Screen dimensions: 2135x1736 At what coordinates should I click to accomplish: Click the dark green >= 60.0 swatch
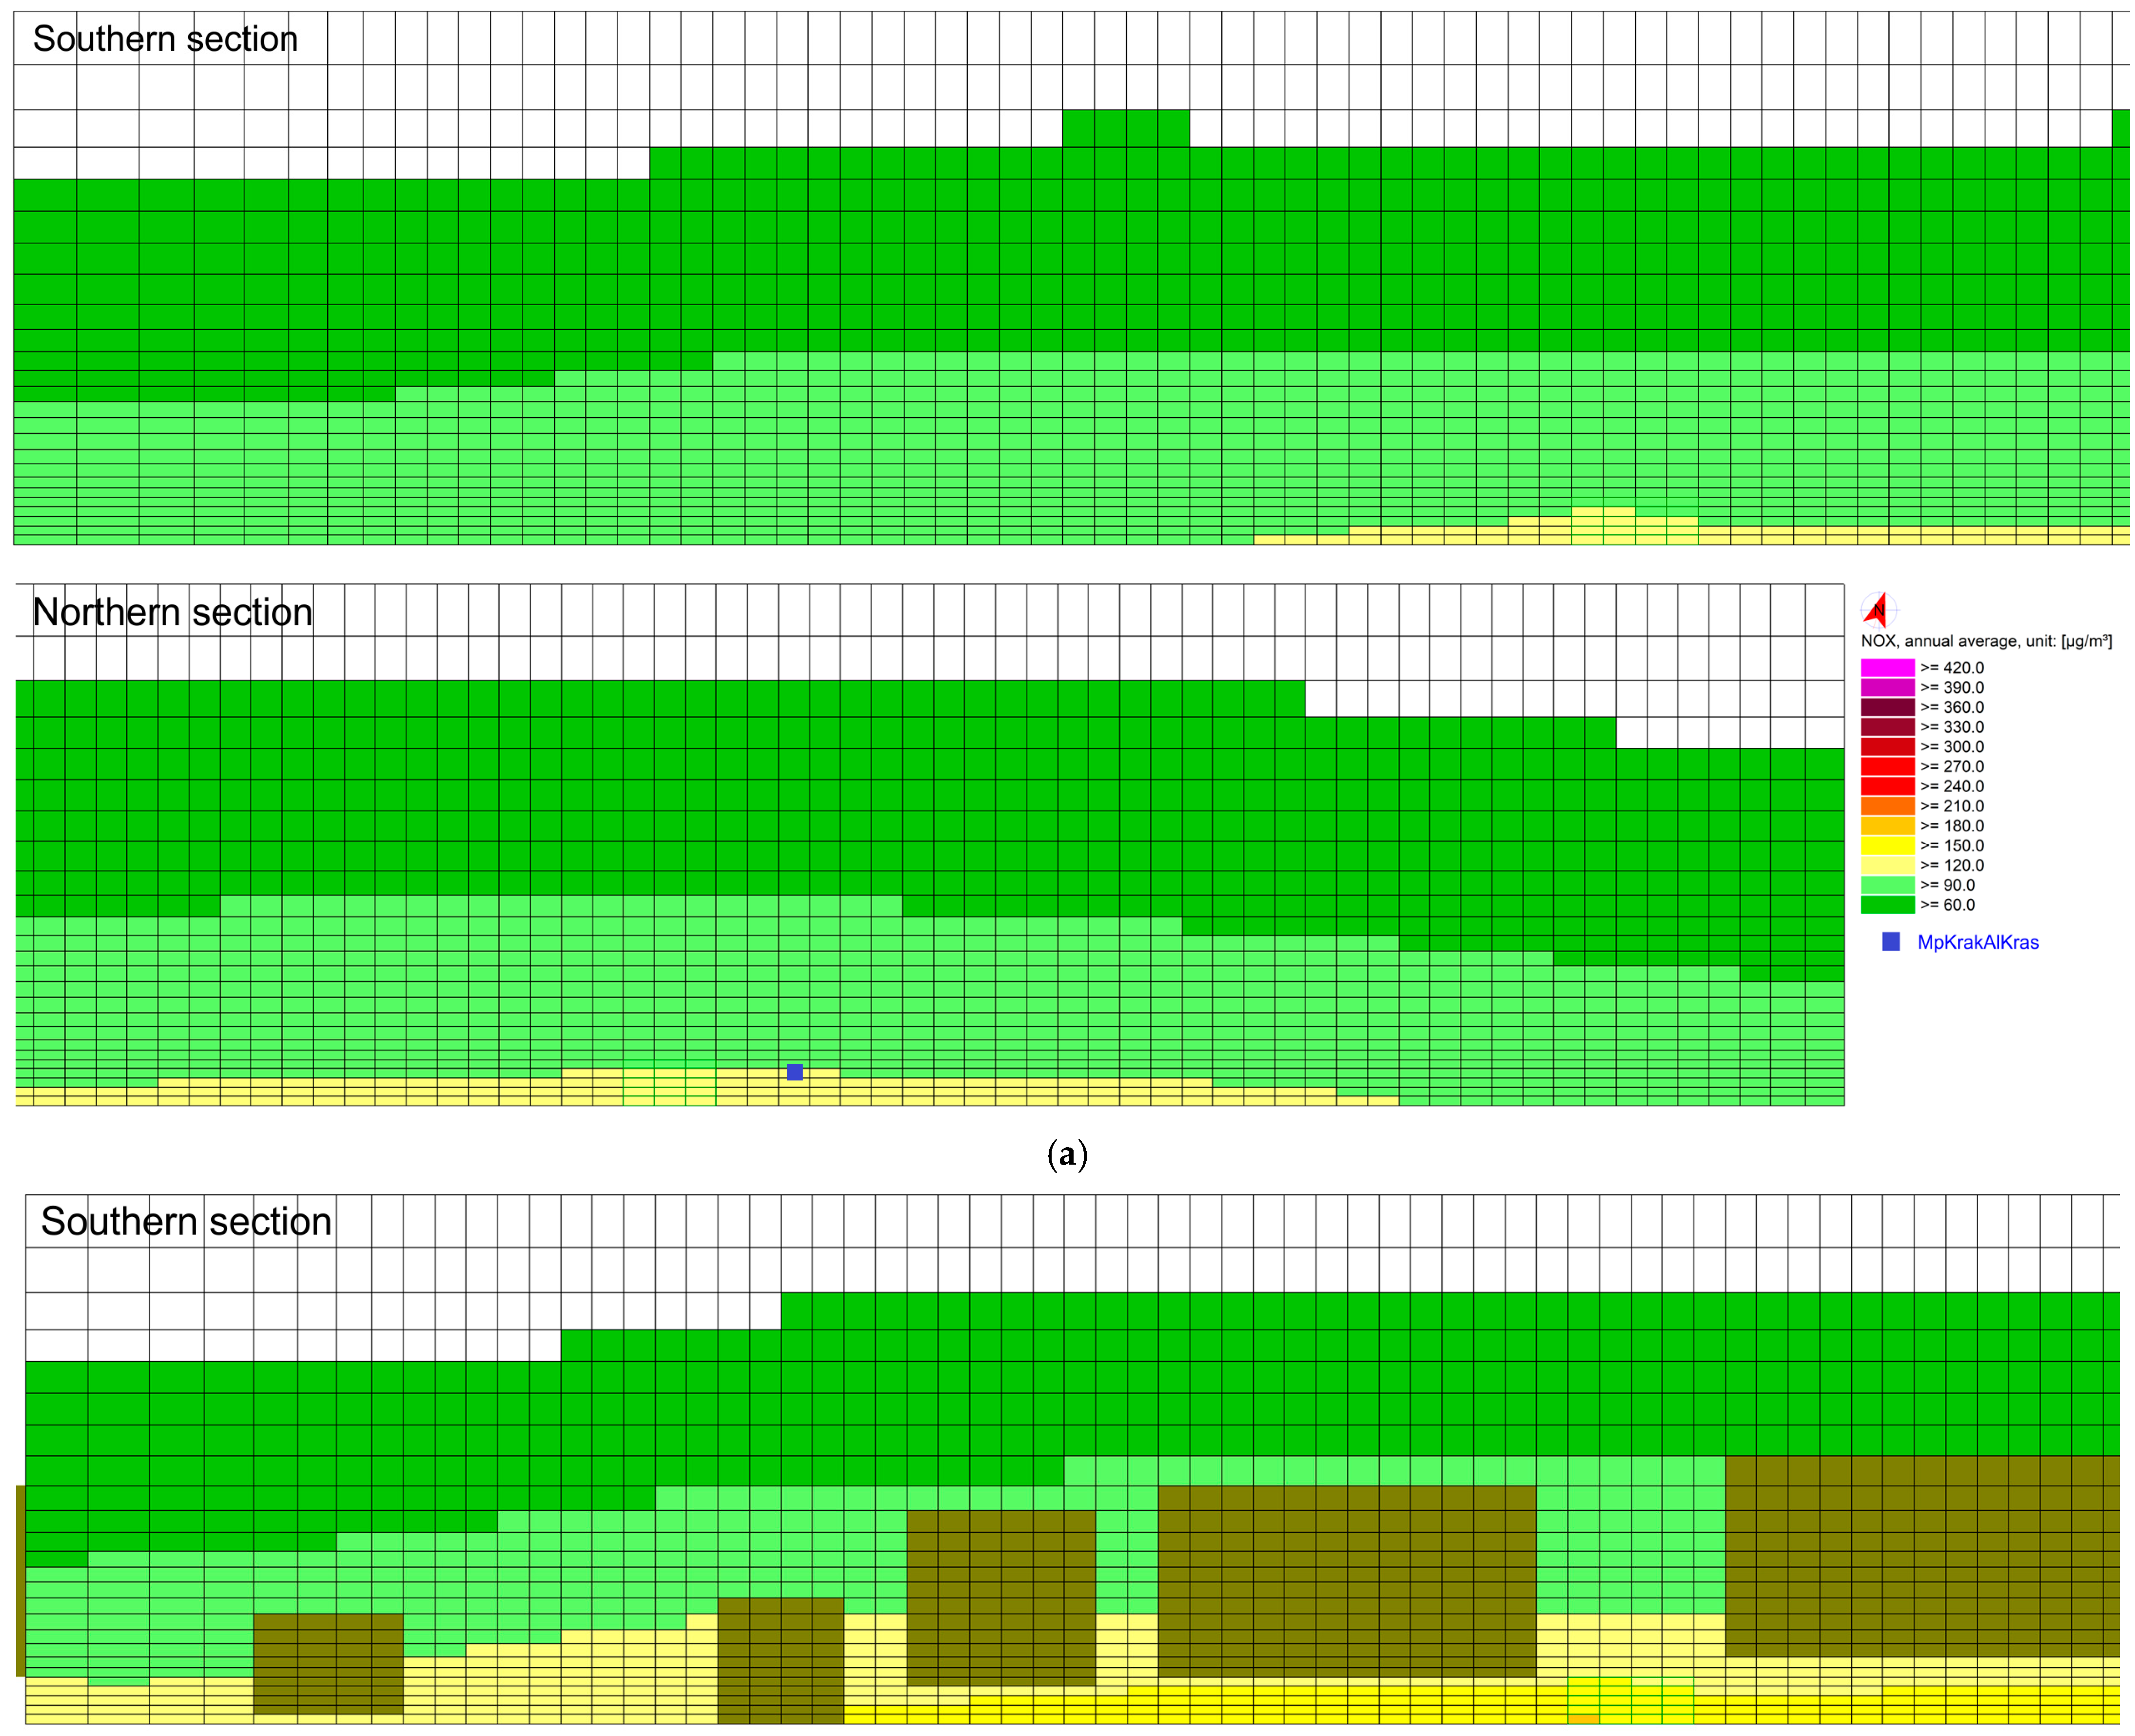[x=1887, y=905]
